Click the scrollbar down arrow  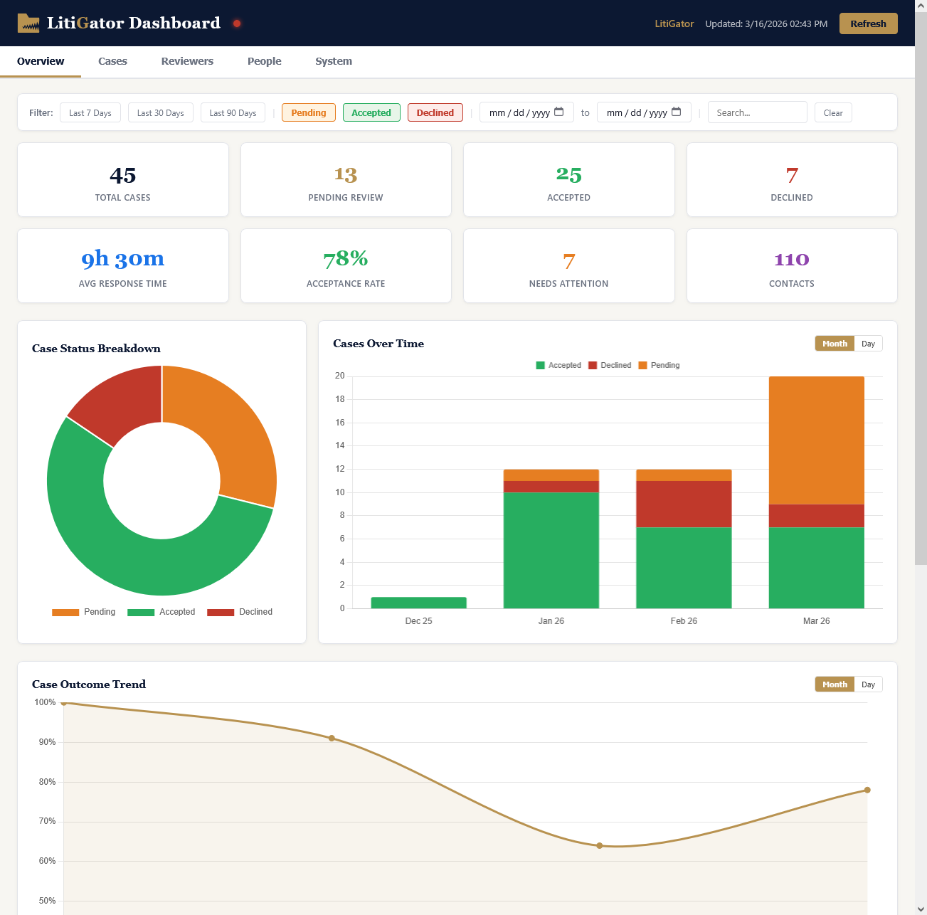(x=921, y=909)
